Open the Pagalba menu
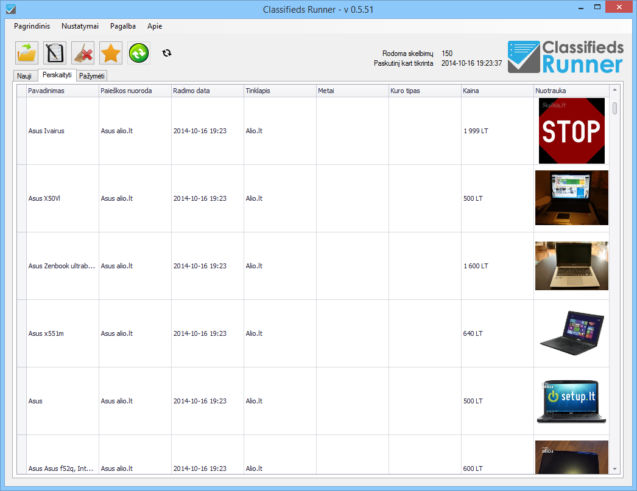 pyautogui.click(x=122, y=26)
